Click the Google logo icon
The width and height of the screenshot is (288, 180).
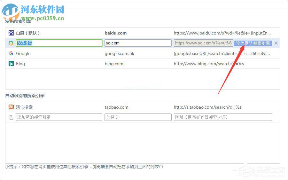coord(11,53)
